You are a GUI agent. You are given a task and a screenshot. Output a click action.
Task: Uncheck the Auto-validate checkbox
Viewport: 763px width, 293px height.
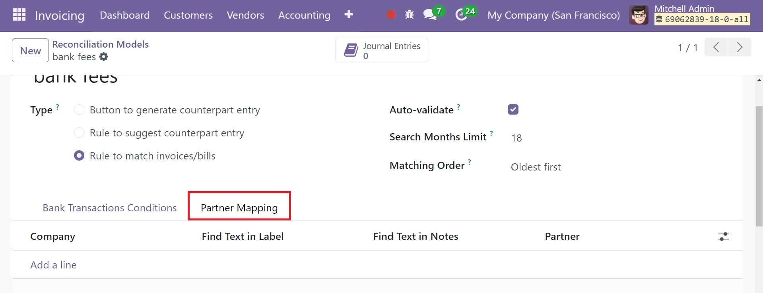(x=513, y=109)
